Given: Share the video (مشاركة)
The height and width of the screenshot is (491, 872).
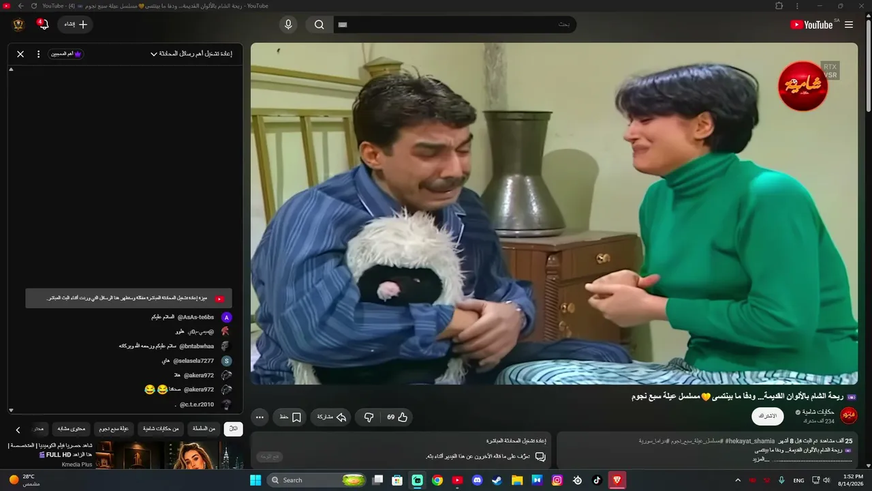Looking at the screenshot, I should (x=331, y=417).
